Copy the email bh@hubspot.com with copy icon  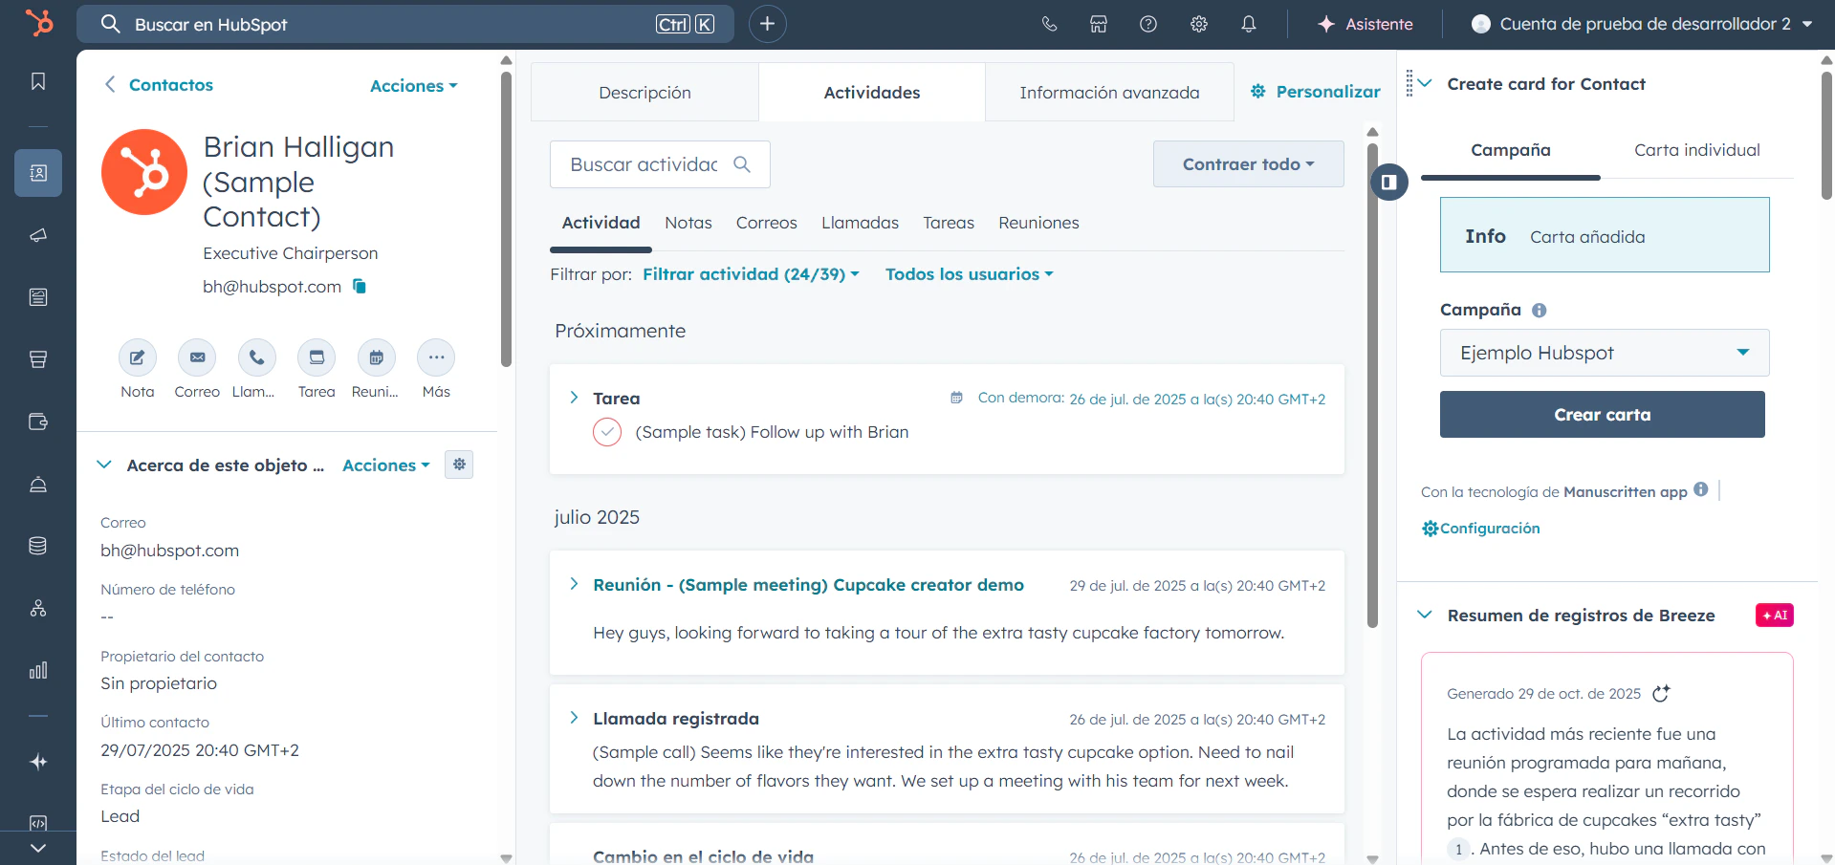[360, 286]
